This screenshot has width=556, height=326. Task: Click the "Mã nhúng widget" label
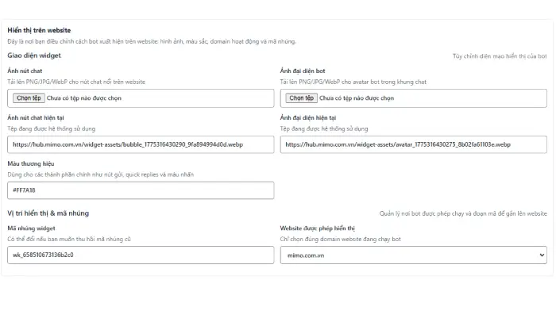[x=31, y=228]
